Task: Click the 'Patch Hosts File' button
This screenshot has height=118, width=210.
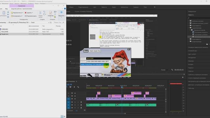Action: pyautogui.click(x=95, y=51)
